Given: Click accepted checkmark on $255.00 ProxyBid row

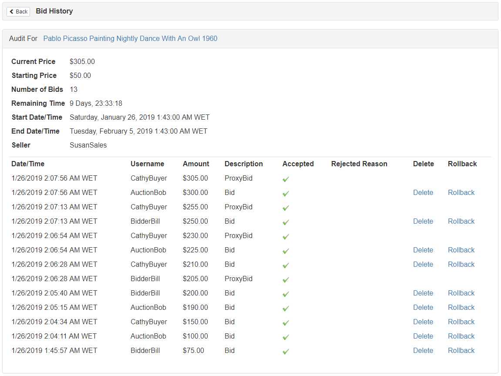Looking at the screenshot, I should tap(286, 208).
